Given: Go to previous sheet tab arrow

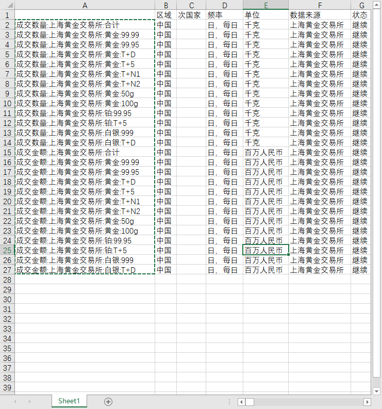Looking at the screenshot, I should 15,402.
